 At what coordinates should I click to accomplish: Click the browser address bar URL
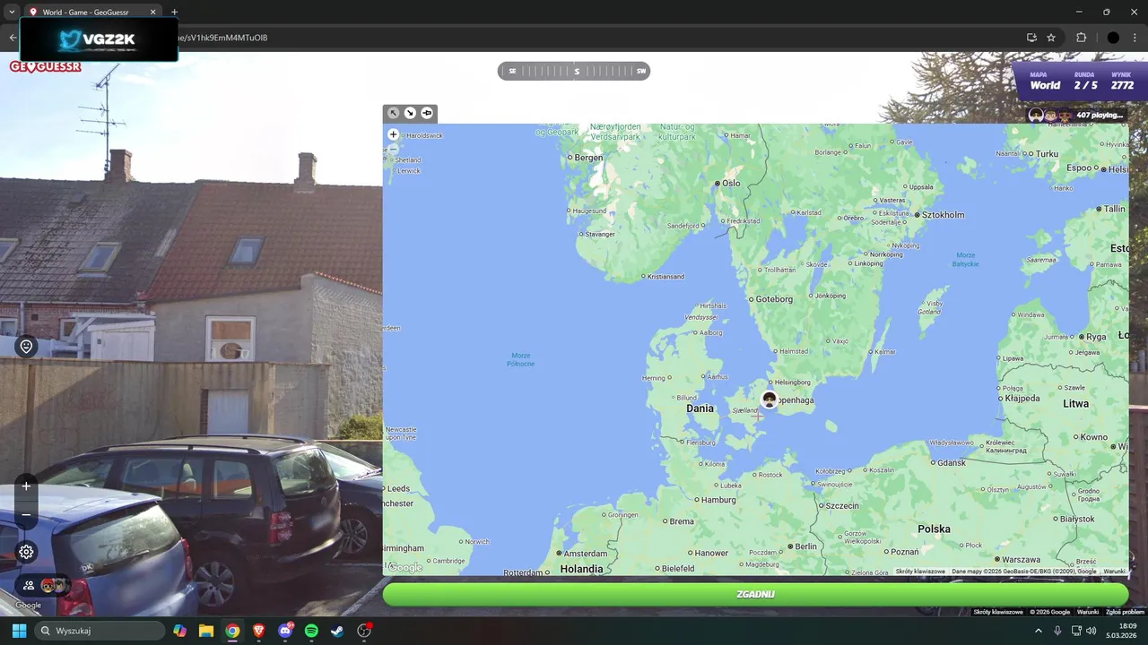[x=222, y=38]
